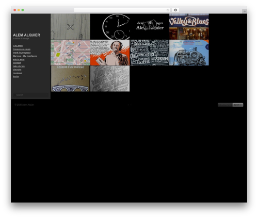This screenshot has width=258, height=218.
Task: Click the browser address bar
Action: (x=122, y=10)
